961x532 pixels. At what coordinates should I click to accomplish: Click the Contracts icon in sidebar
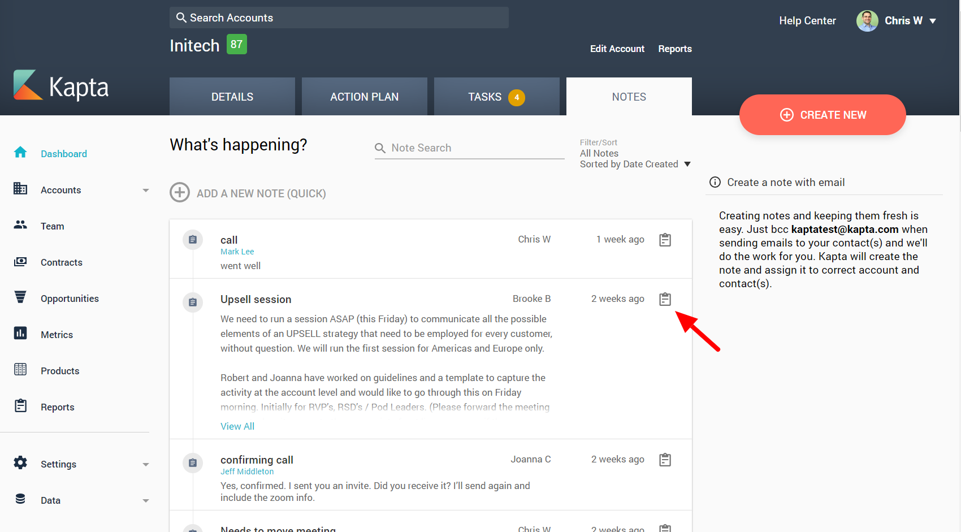pyautogui.click(x=20, y=261)
